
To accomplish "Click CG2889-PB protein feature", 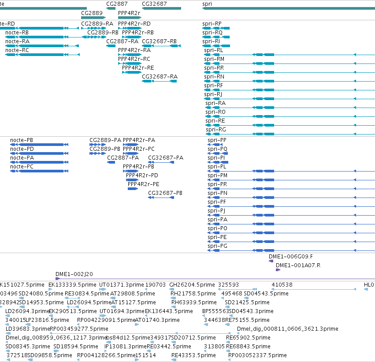I will (97, 153).
